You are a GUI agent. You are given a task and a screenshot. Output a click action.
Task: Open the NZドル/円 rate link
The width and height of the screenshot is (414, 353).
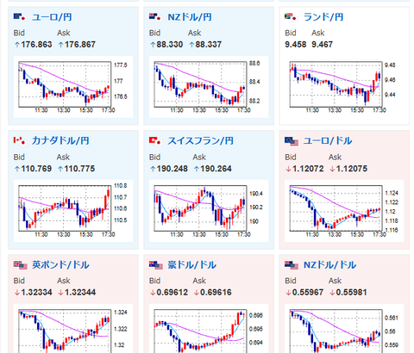pos(190,17)
